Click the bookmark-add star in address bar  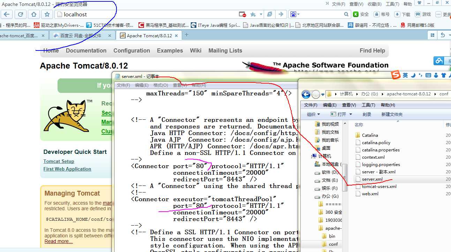click(253, 14)
